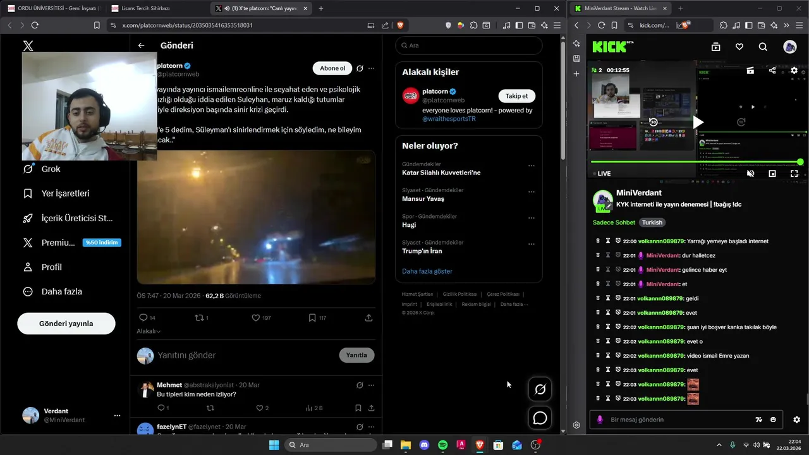The image size is (809, 455).
Task: Open Kick search
Action: [763, 47]
